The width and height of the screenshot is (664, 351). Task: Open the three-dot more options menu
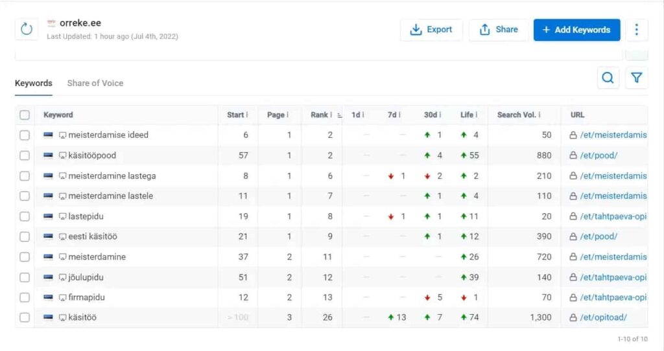click(x=636, y=30)
